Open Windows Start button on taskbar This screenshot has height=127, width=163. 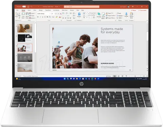pyautogui.click(x=65, y=79)
